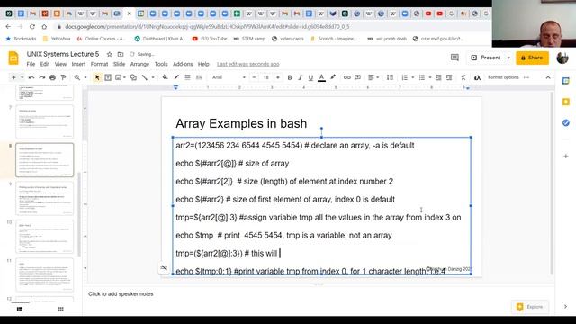This screenshot has height=324, width=576.
Task: Click the Fill color bucket icon
Action: (165, 77)
